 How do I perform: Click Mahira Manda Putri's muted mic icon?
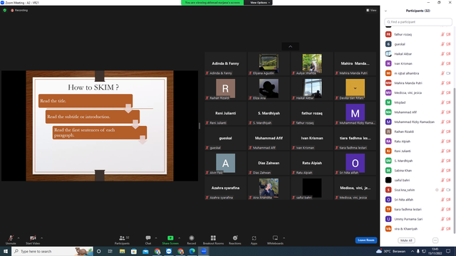coord(442,83)
